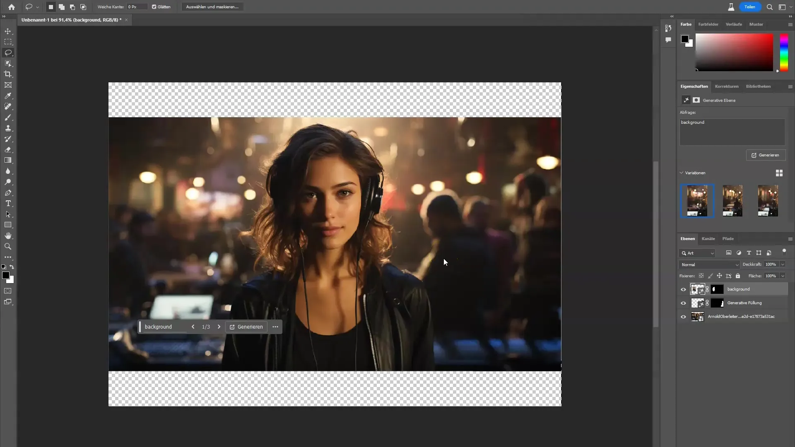Toggle Quick Mask mode
795x447 pixels.
[x=8, y=291]
